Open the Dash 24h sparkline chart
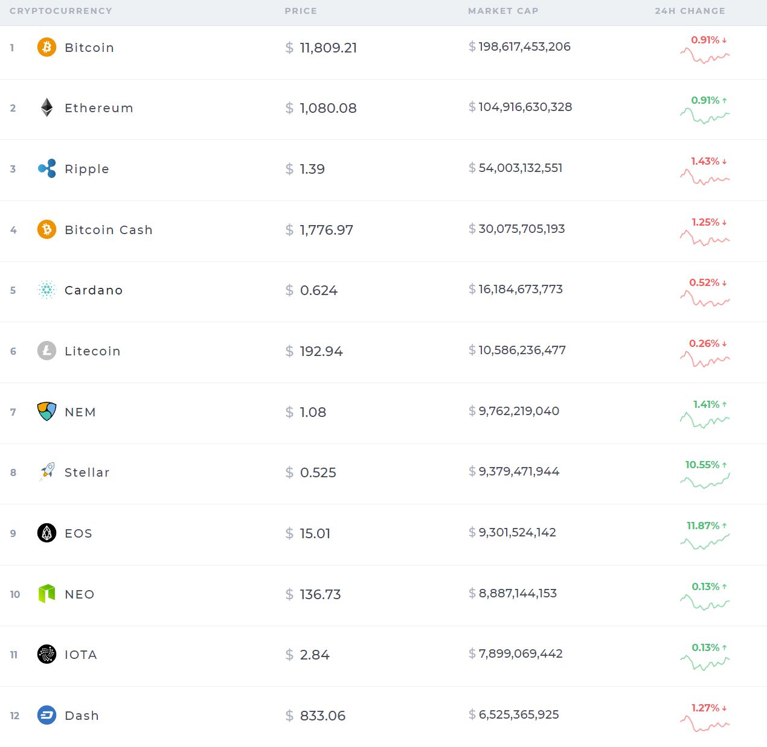This screenshot has width=767, height=747. click(x=705, y=724)
